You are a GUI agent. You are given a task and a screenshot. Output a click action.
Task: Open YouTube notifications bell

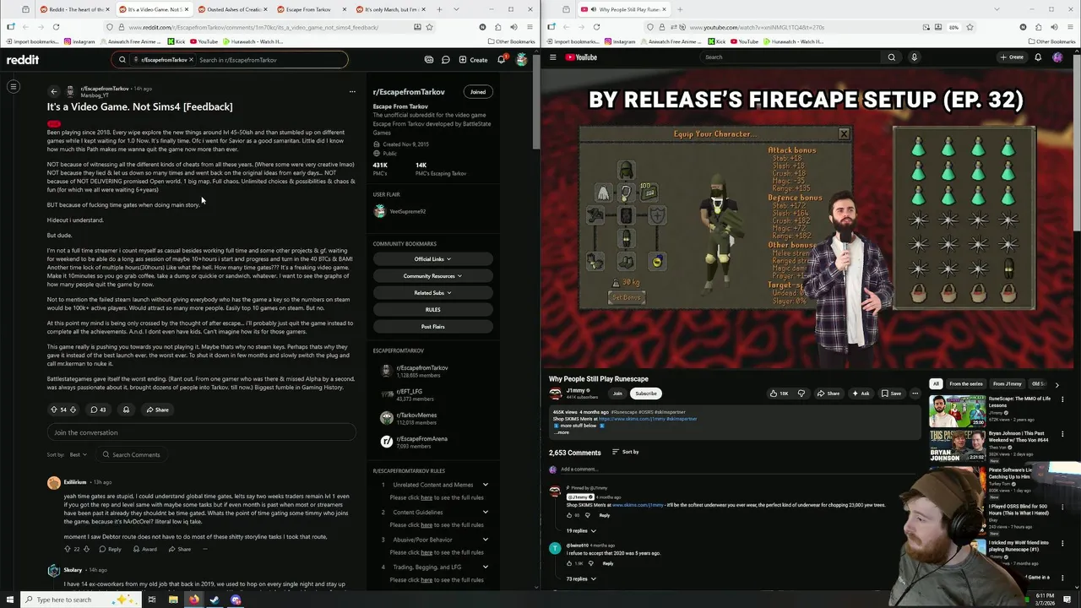[x=1038, y=57]
